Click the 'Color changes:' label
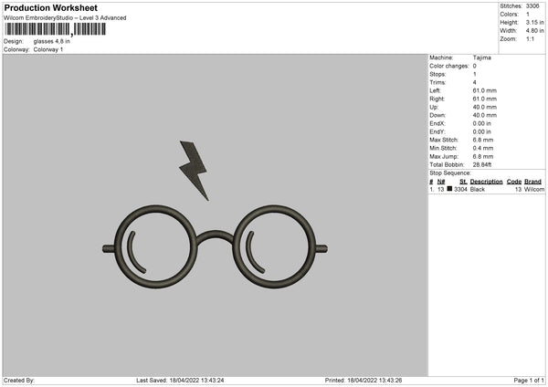548x387 pixels. tap(449, 66)
